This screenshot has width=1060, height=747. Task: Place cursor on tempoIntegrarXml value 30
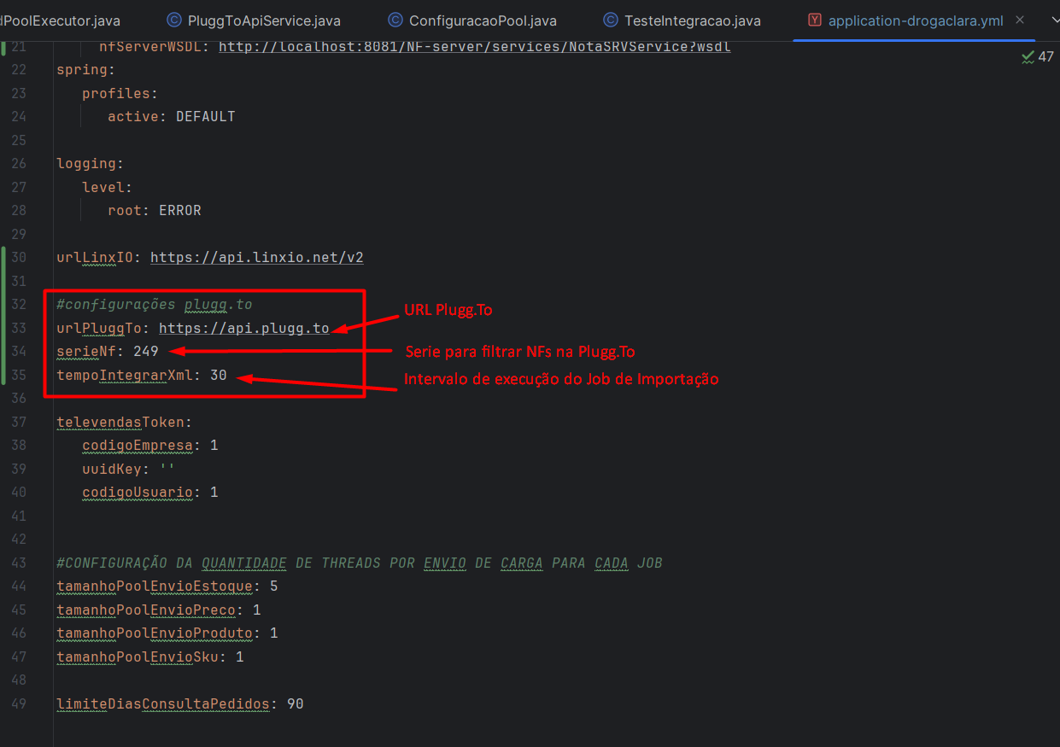(219, 376)
